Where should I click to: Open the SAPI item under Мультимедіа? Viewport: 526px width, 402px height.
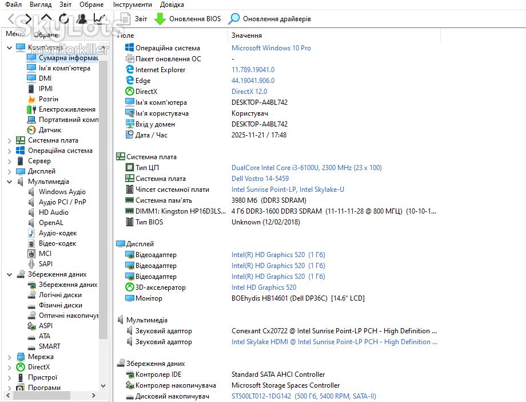(45, 264)
